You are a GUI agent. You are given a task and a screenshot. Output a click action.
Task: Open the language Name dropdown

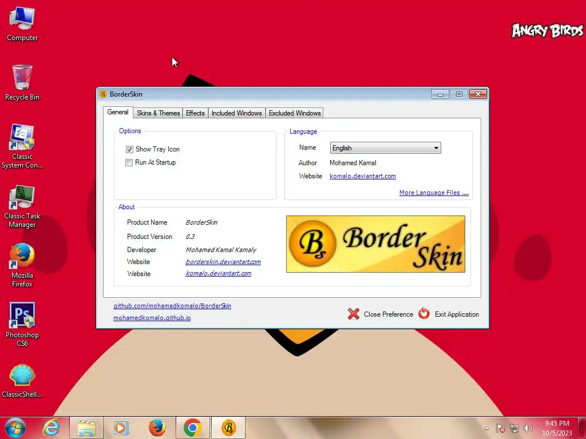click(385, 148)
